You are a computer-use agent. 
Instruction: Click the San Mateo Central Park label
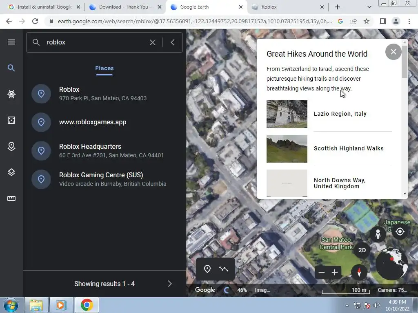click(336, 243)
